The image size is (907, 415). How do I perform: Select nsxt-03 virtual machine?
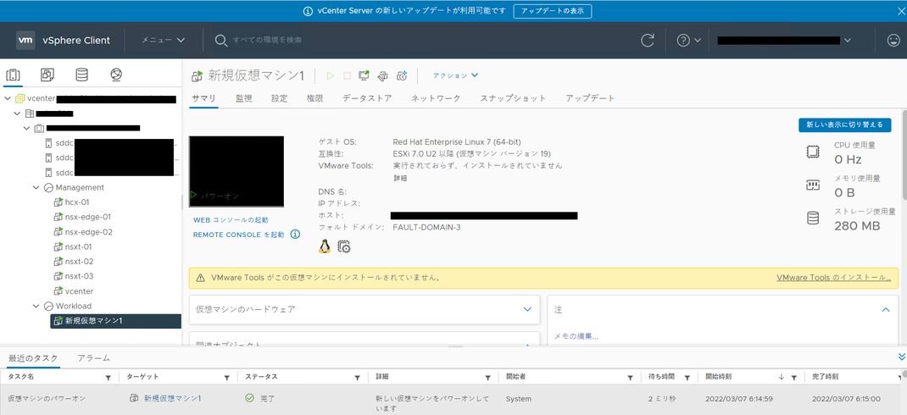79,276
